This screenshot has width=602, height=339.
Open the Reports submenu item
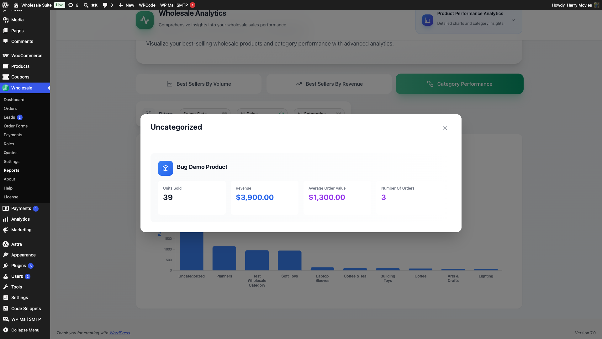(12, 170)
